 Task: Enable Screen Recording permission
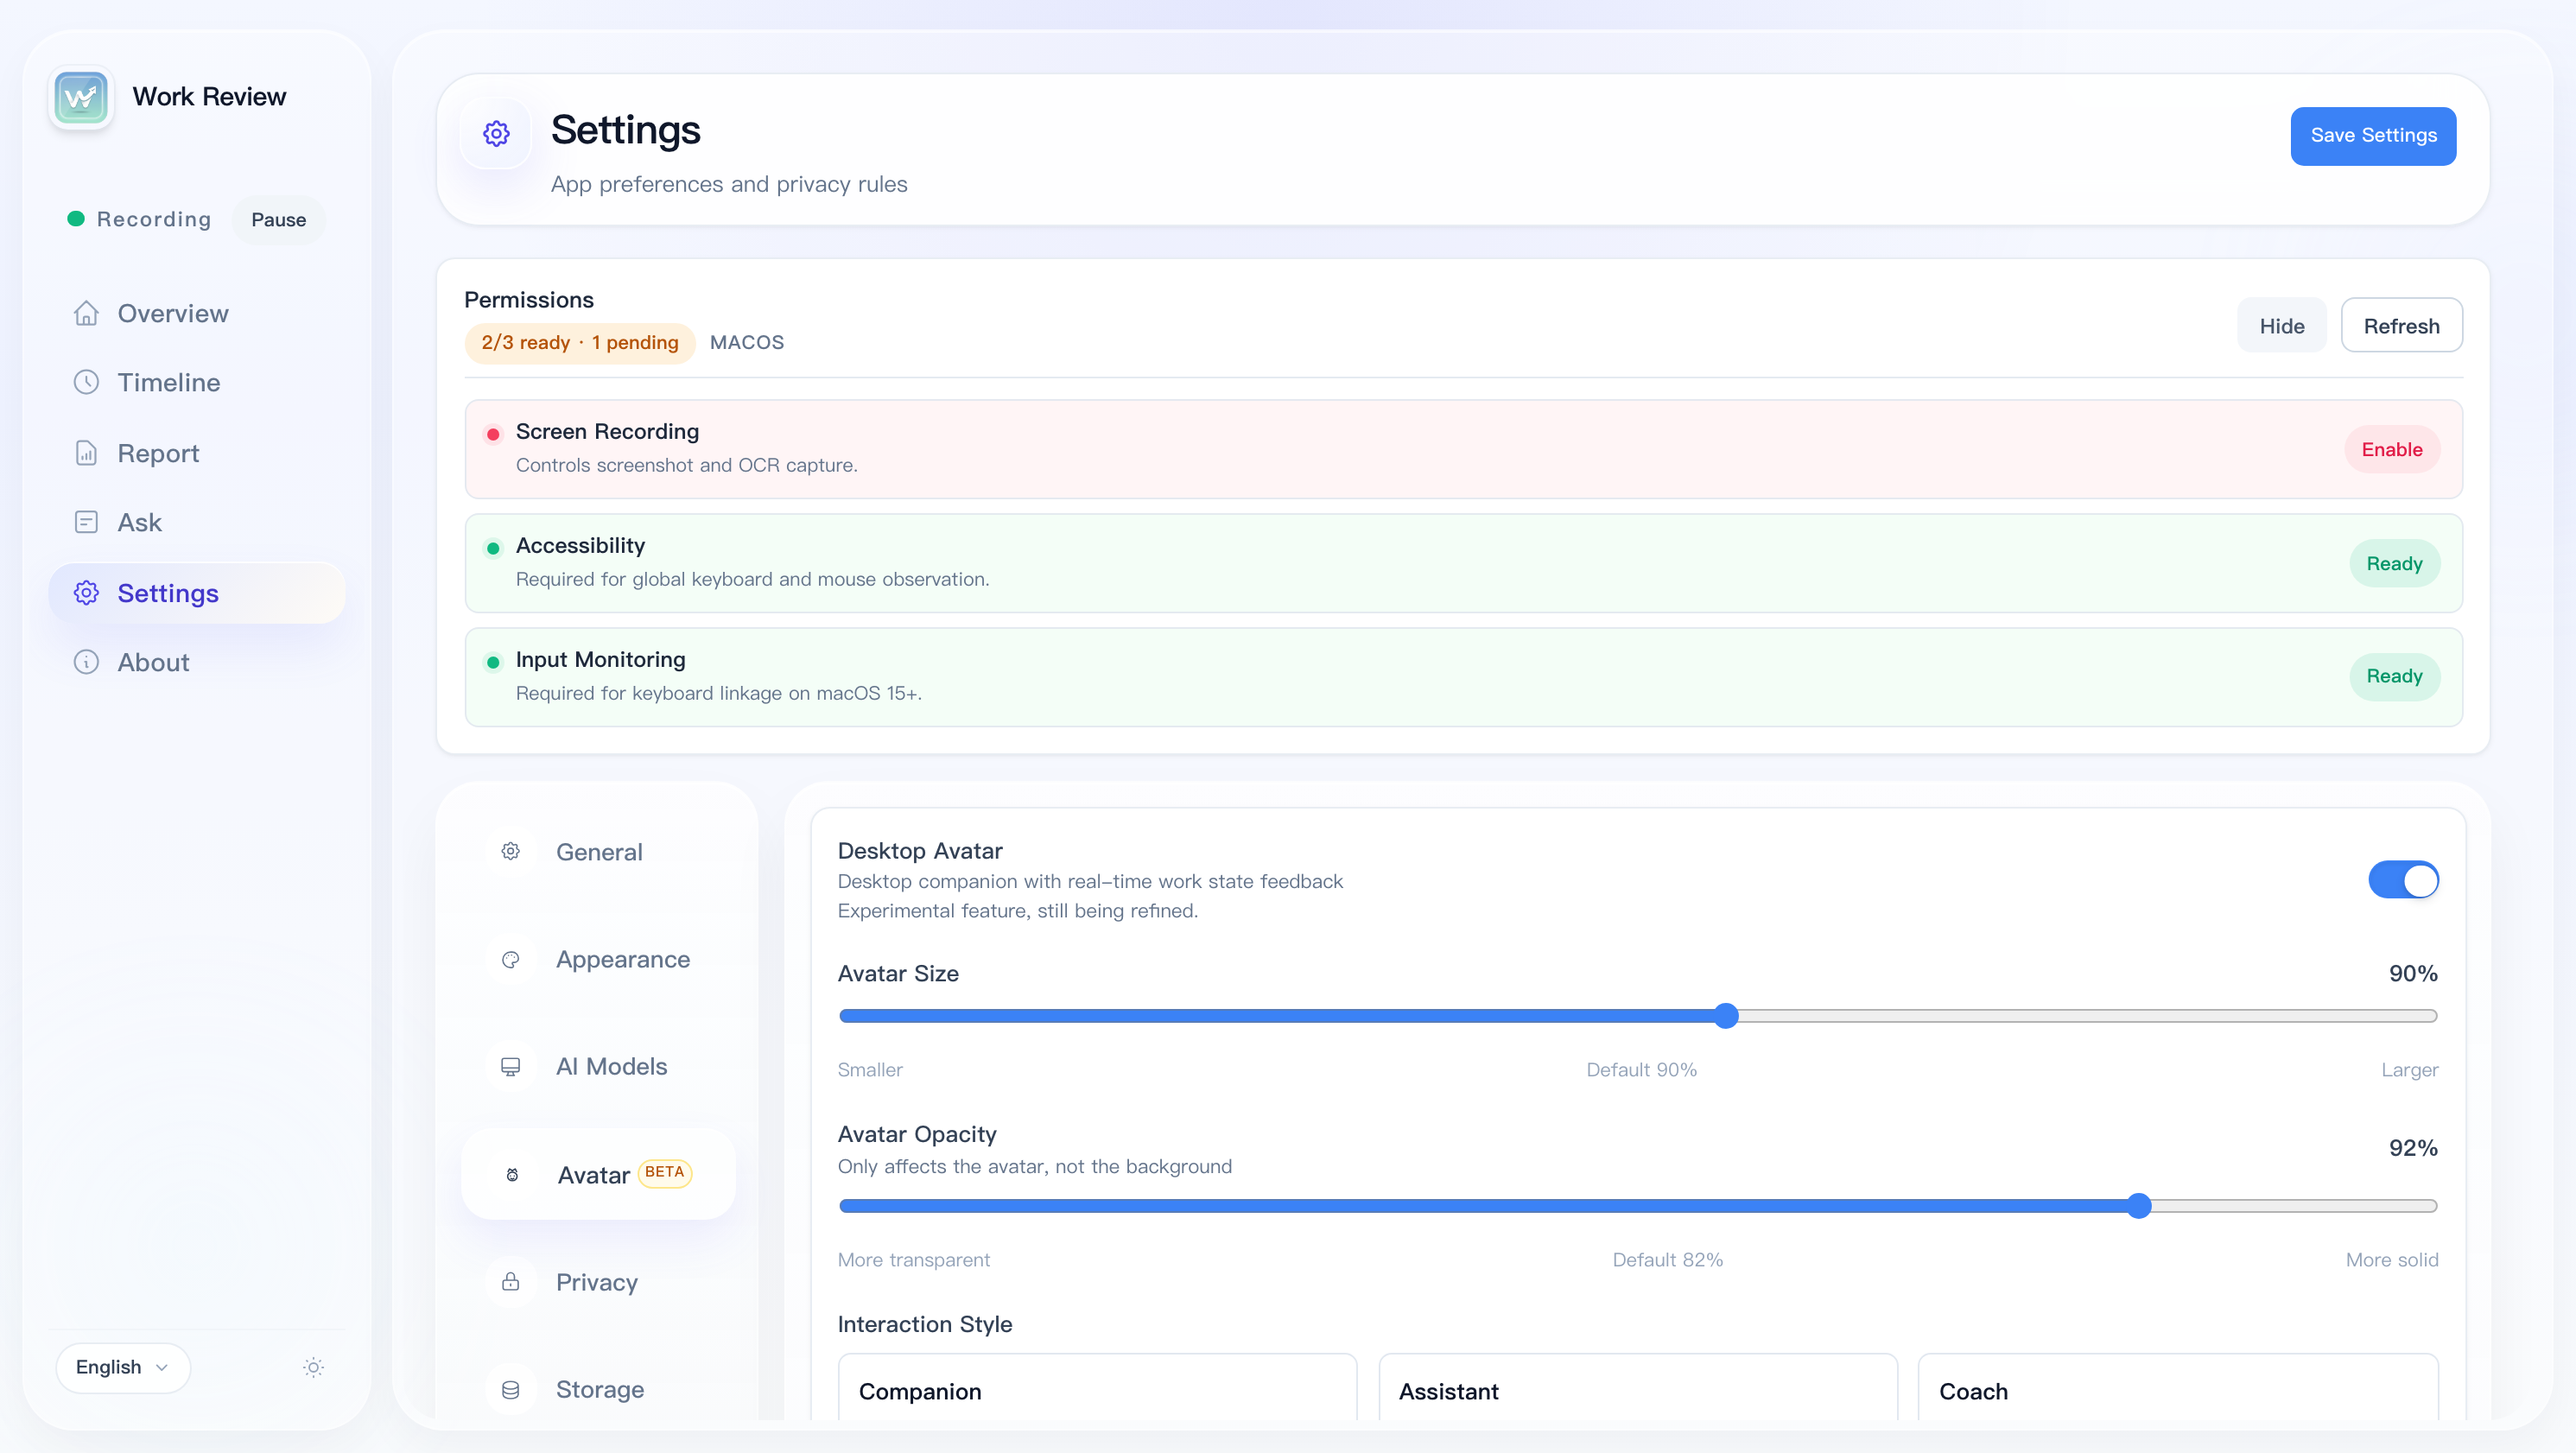[2391, 450]
